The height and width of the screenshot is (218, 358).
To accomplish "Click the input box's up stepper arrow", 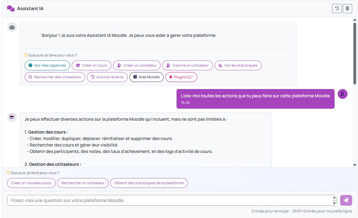I will (334, 198).
